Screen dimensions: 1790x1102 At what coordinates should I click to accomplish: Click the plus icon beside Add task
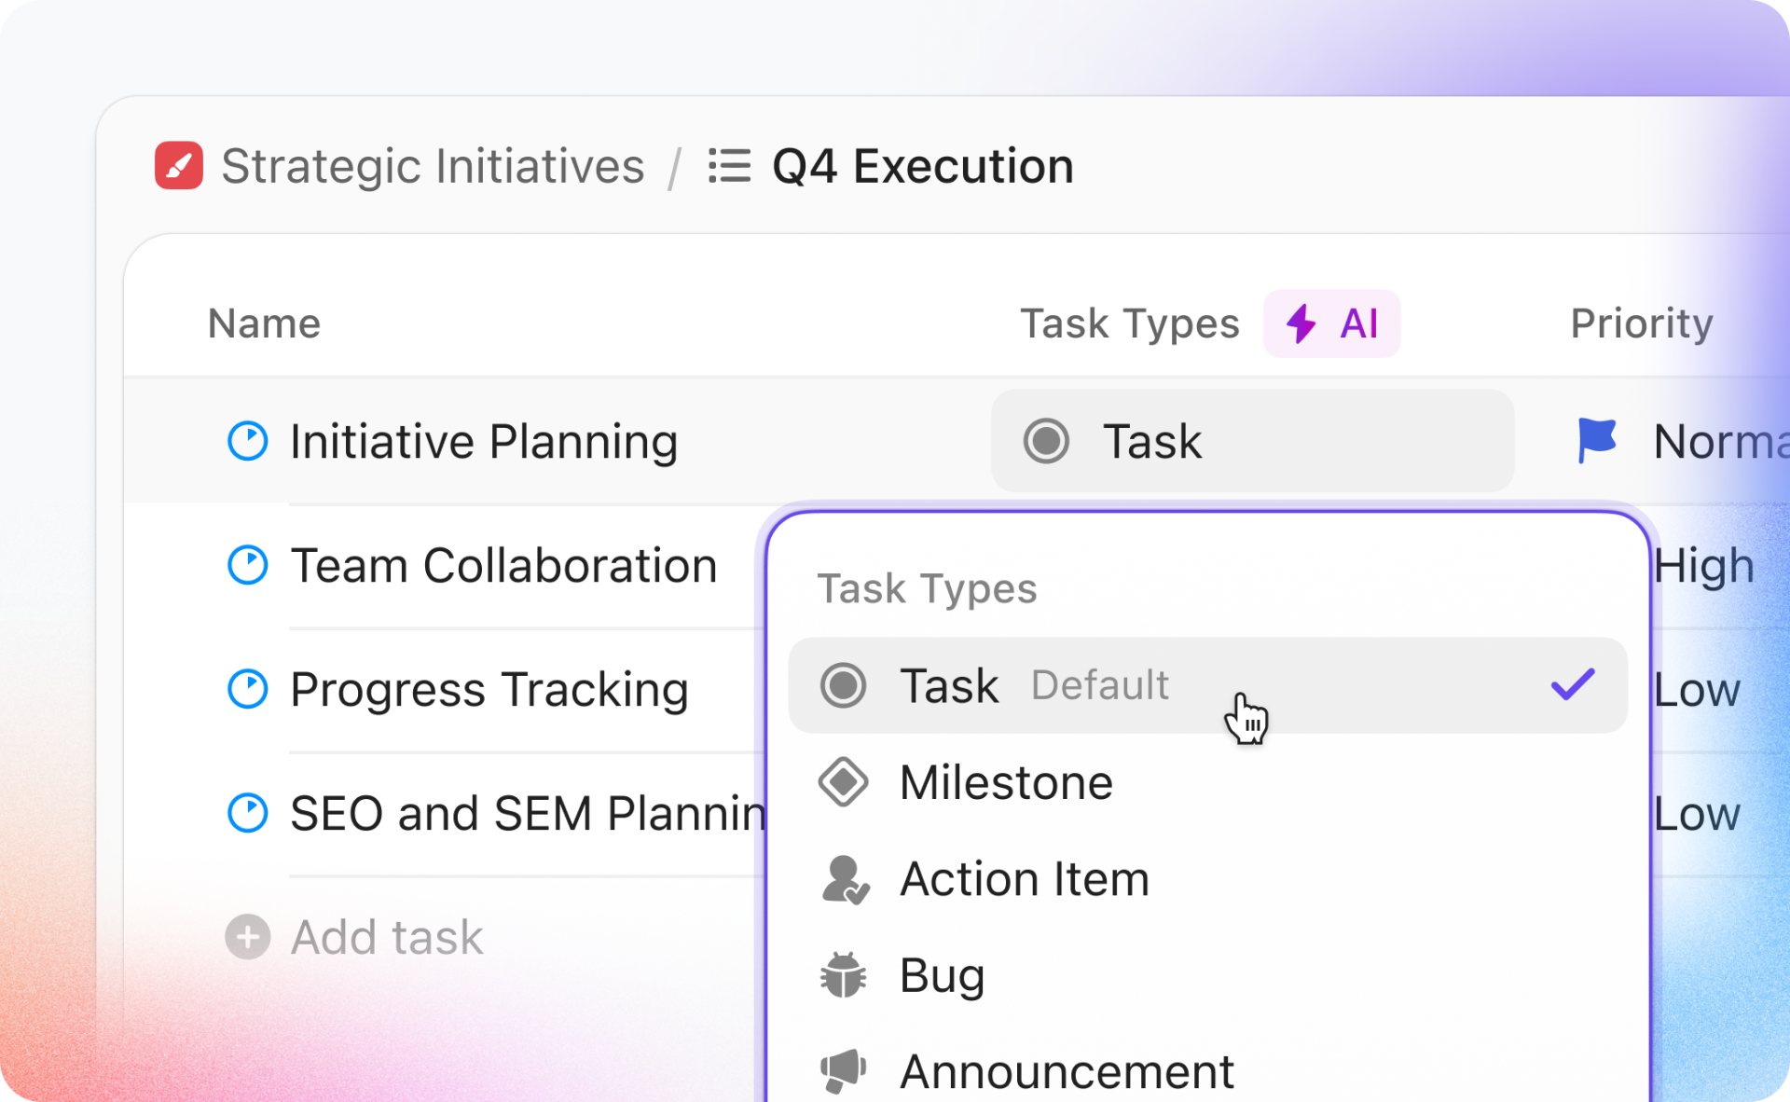coord(248,937)
